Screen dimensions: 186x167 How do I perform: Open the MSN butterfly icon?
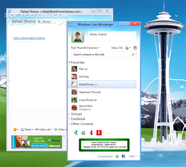(76, 133)
